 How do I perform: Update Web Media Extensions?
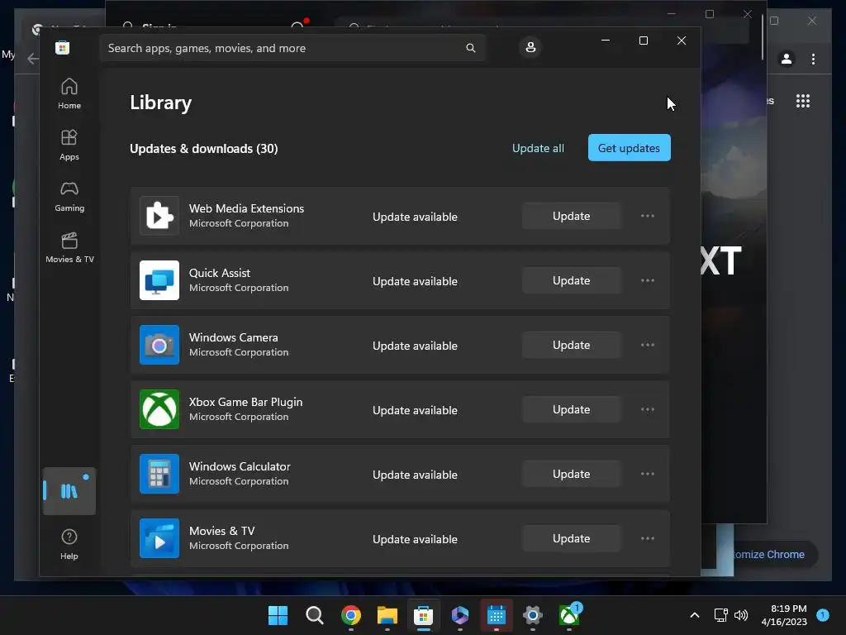[572, 216]
